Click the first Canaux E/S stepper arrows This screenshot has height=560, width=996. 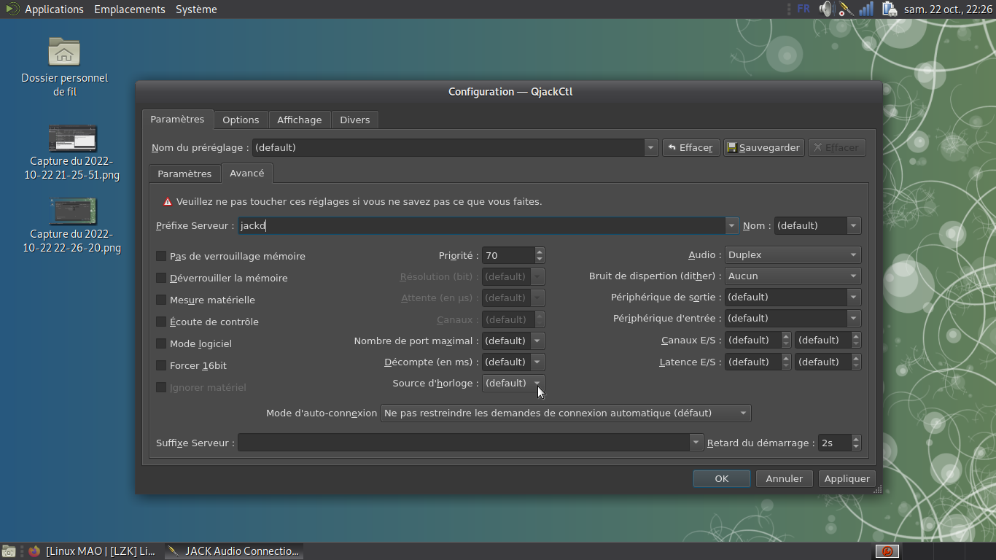(x=786, y=340)
